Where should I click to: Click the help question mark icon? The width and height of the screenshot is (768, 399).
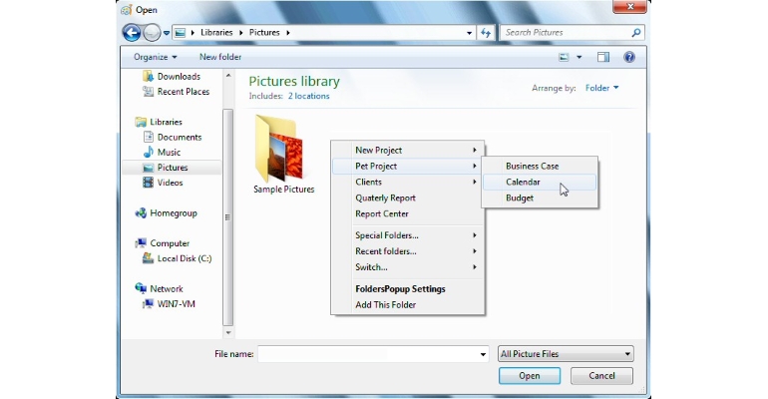click(629, 57)
